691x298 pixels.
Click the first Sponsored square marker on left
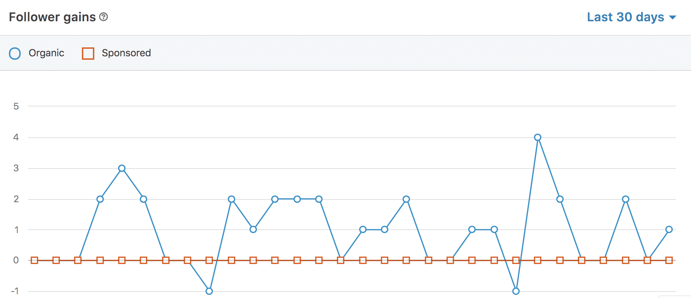point(34,260)
